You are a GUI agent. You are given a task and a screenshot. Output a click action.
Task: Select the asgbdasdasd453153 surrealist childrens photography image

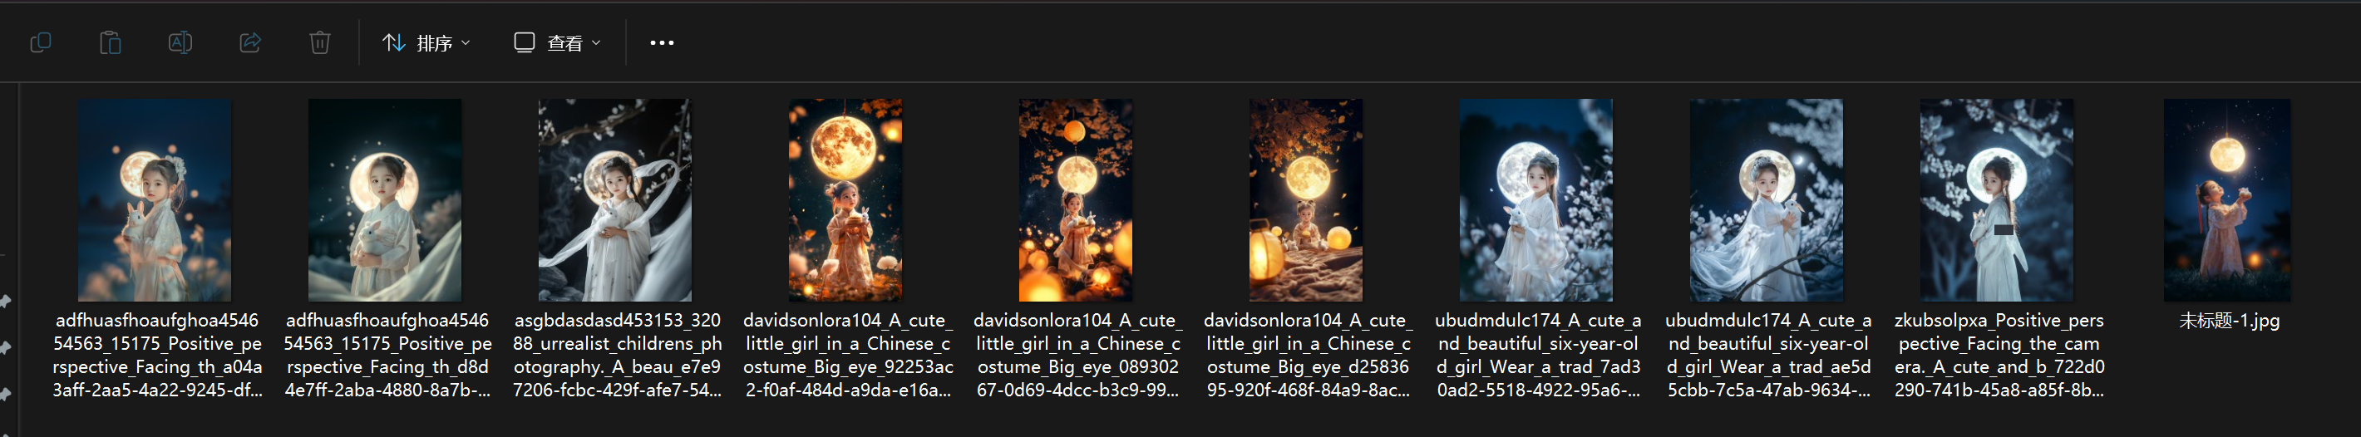tap(615, 199)
